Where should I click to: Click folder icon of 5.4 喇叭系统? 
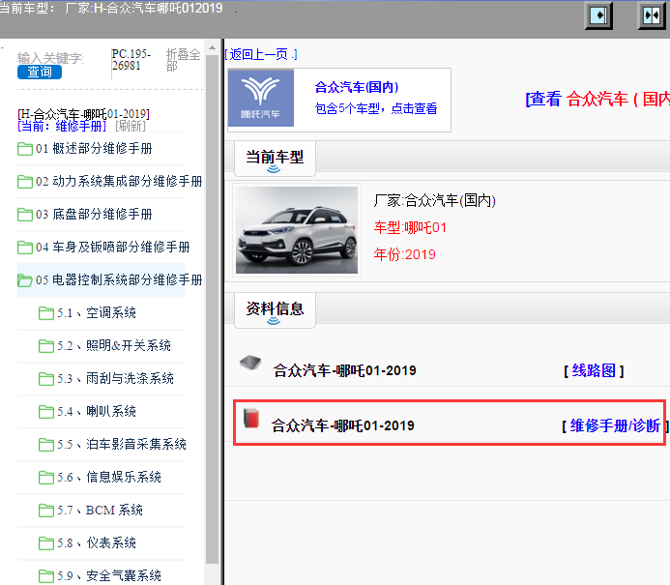point(45,412)
